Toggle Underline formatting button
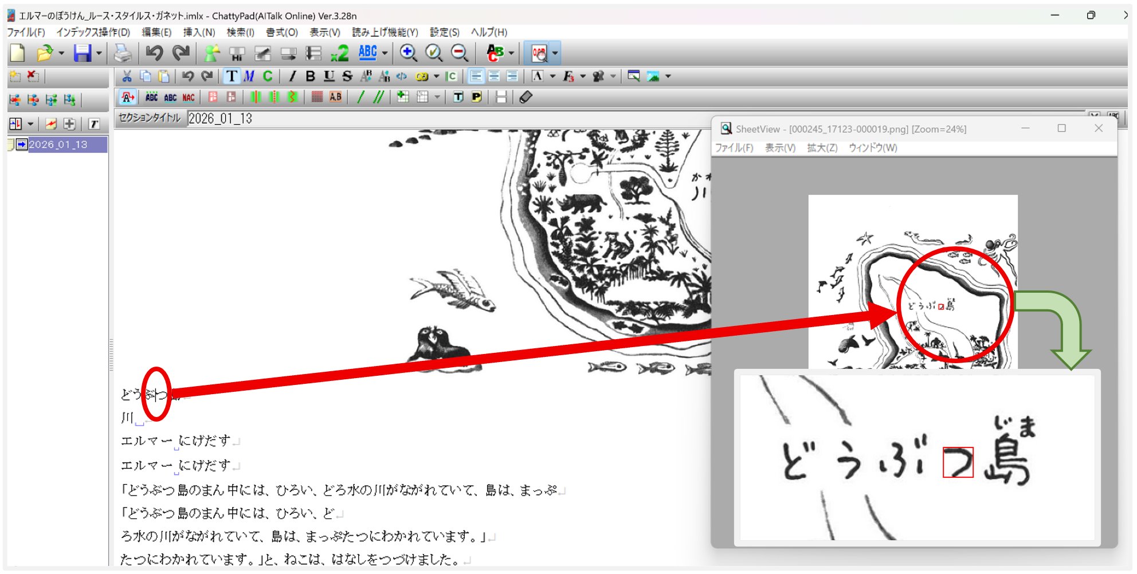The width and height of the screenshot is (1137, 574). [329, 76]
